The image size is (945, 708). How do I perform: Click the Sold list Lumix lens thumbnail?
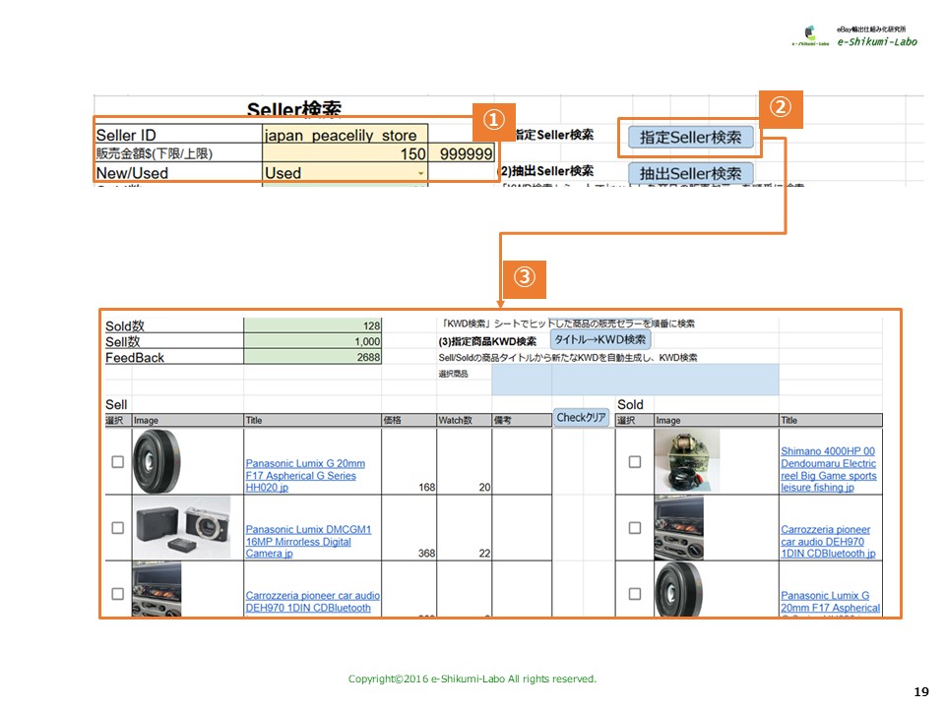tap(678, 589)
